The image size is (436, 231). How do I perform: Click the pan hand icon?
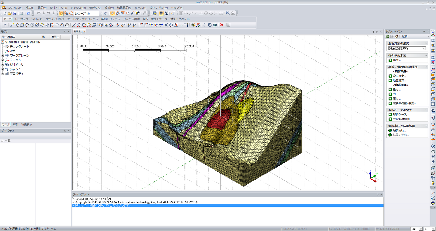(x=433, y=151)
